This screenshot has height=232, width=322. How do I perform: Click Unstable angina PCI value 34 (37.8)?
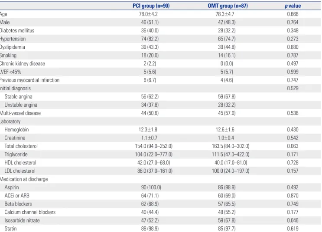click(x=150, y=105)
